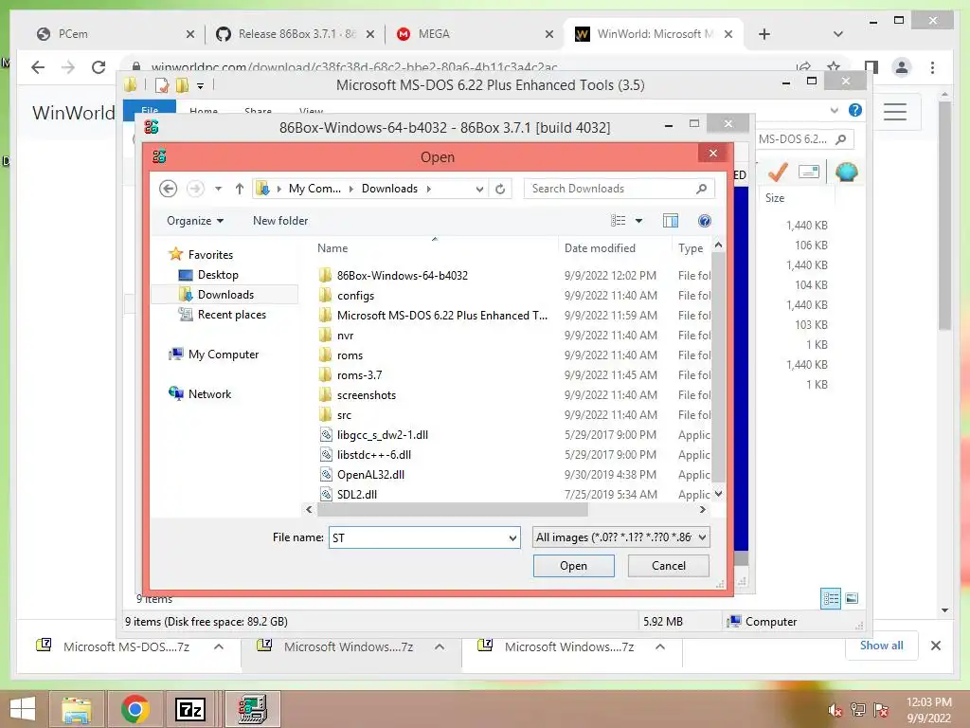
Task: Change view with the view icon
Action: pyautogui.click(x=618, y=220)
